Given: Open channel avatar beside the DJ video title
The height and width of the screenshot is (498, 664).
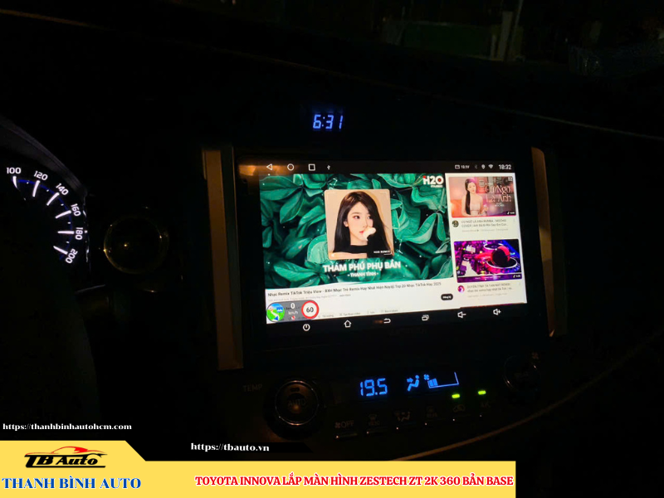Looking at the screenshot, I should [461, 288].
